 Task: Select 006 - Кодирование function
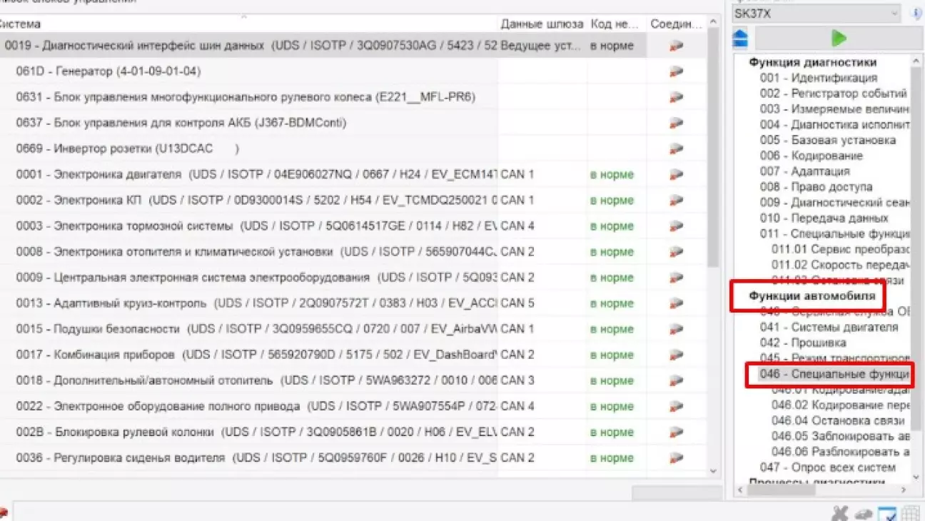(811, 156)
